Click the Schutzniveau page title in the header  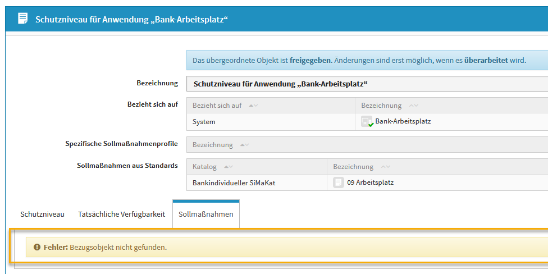pos(131,19)
